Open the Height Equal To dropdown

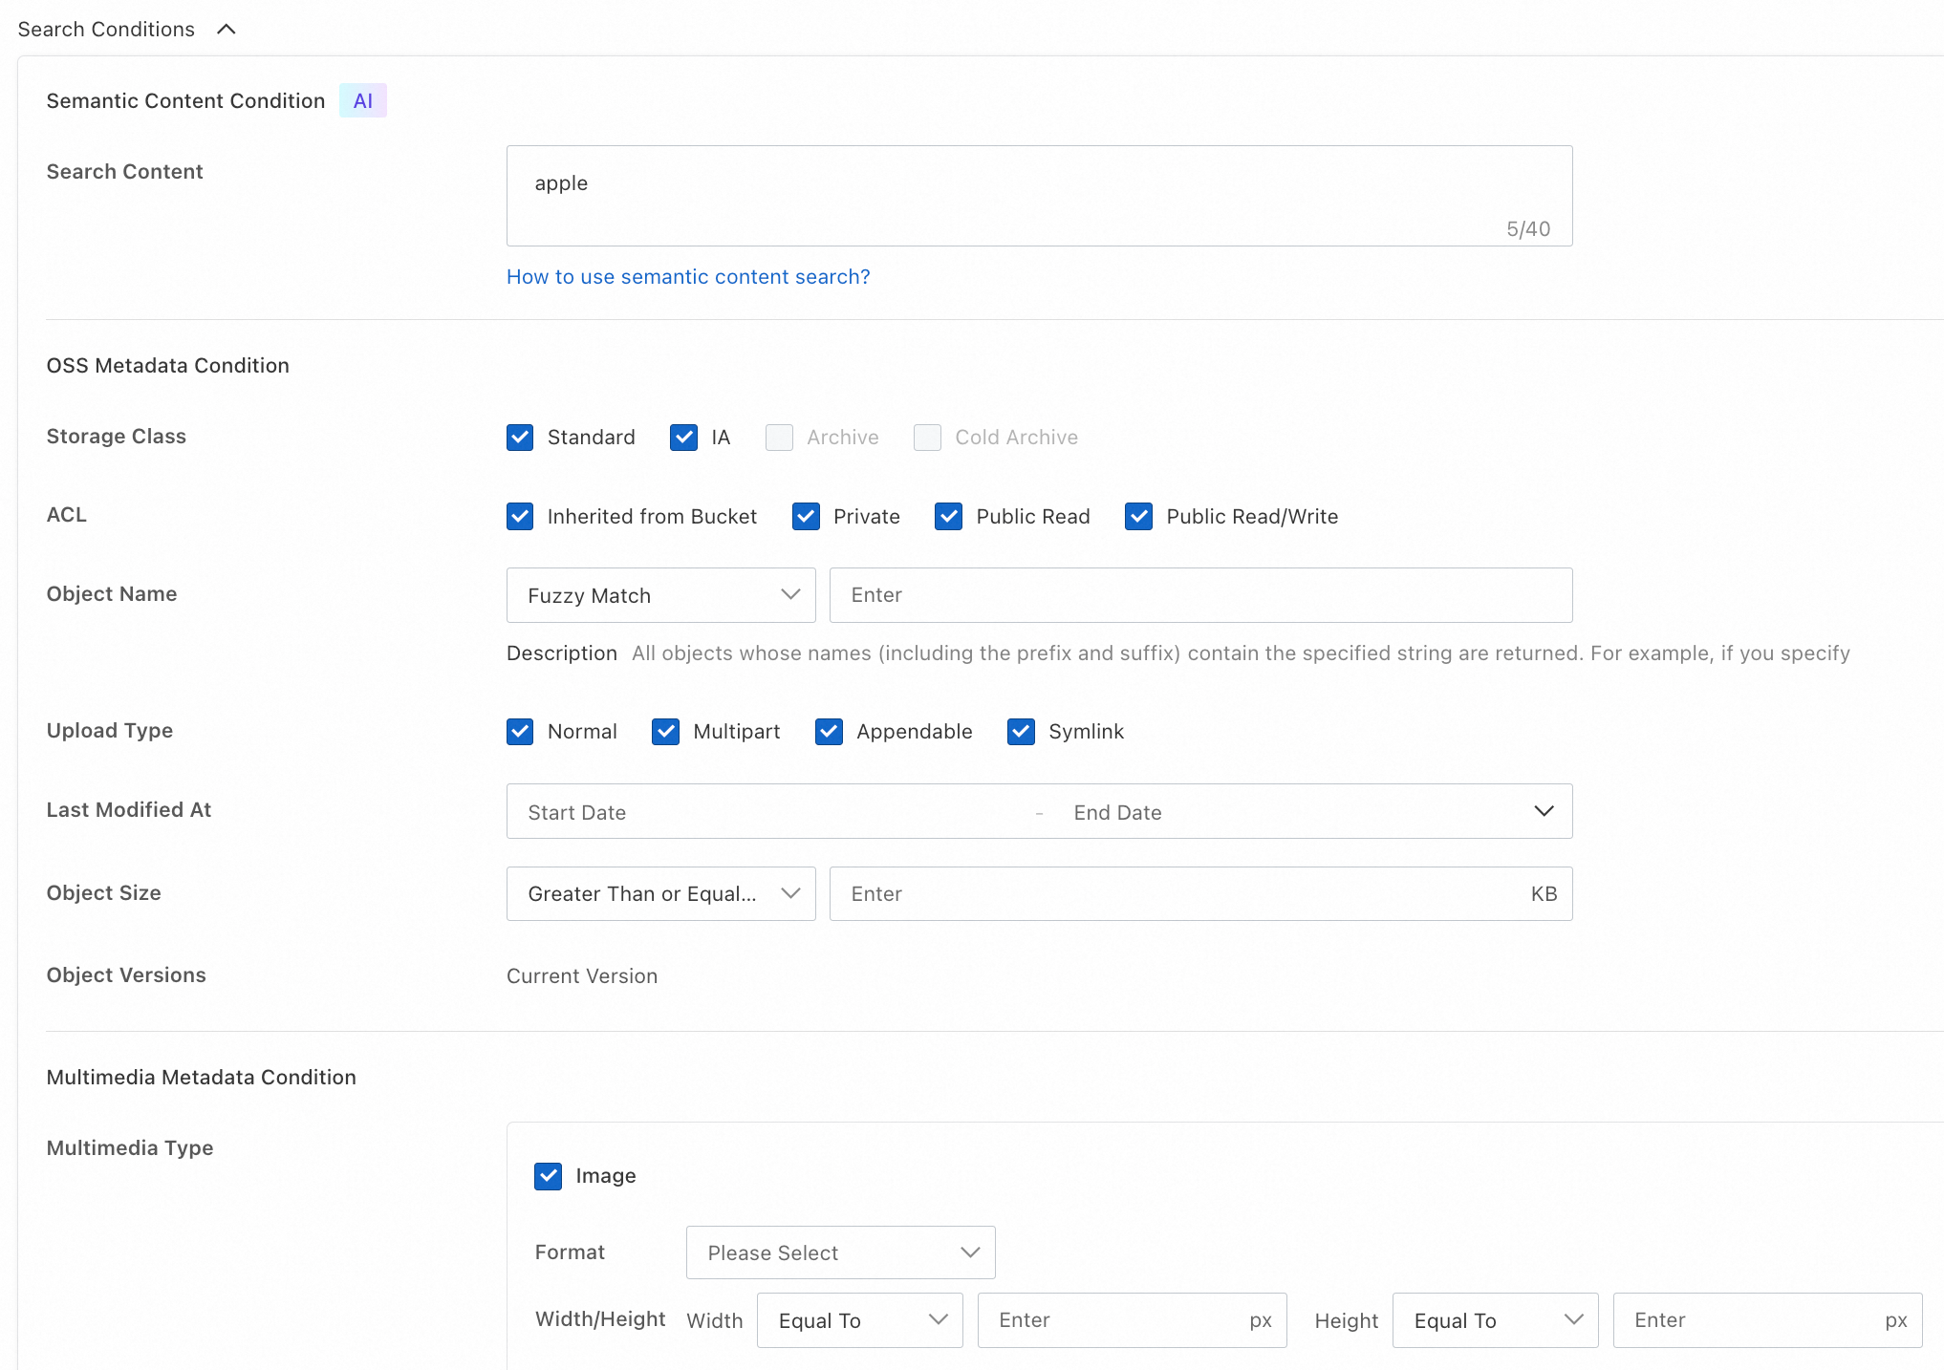[1495, 1320]
